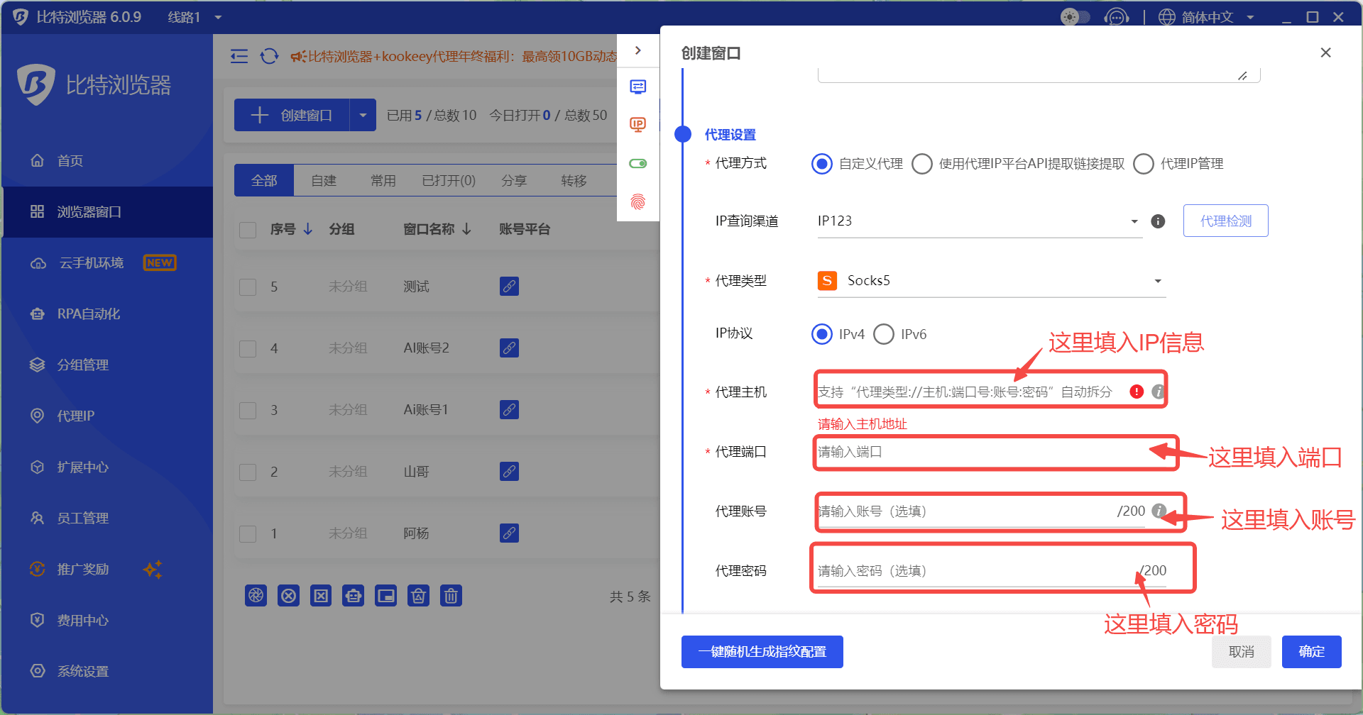
Task: Open 代理IP in sidebar
Action: point(106,416)
